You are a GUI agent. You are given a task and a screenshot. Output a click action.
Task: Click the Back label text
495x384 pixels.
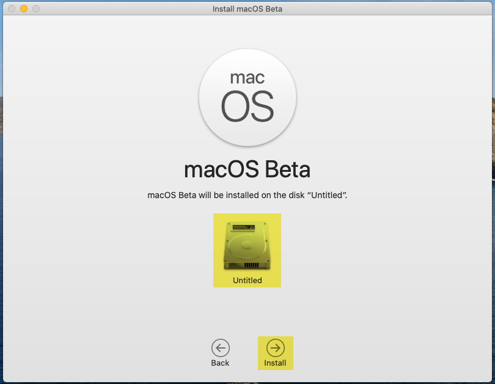220,363
